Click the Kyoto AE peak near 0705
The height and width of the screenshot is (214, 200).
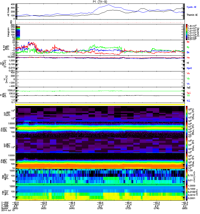(x=109, y=5)
